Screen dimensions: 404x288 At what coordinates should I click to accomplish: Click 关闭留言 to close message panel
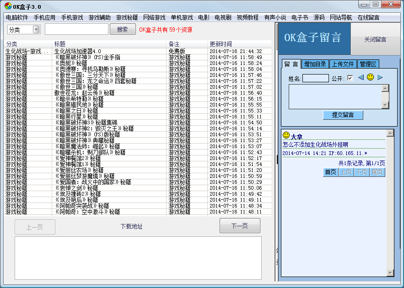[x=375, y=40]
